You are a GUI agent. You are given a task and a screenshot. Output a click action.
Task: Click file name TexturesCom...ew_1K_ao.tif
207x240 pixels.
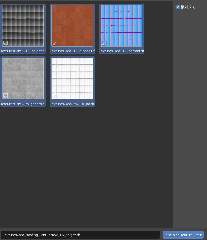coord(72,104)
